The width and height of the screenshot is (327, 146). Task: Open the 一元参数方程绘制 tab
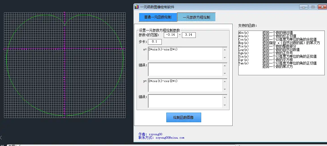[196, 17]
